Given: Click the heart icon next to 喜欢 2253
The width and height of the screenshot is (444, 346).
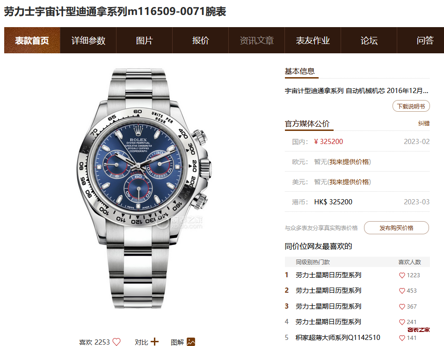Looking at the screenshot, I should pyautogui.click(x=116, y=342).
